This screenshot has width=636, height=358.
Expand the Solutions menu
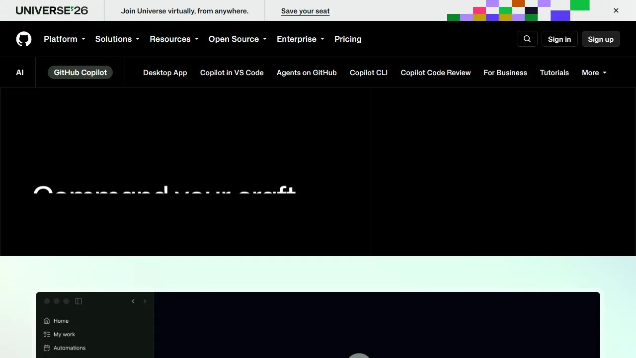point(117,39)
